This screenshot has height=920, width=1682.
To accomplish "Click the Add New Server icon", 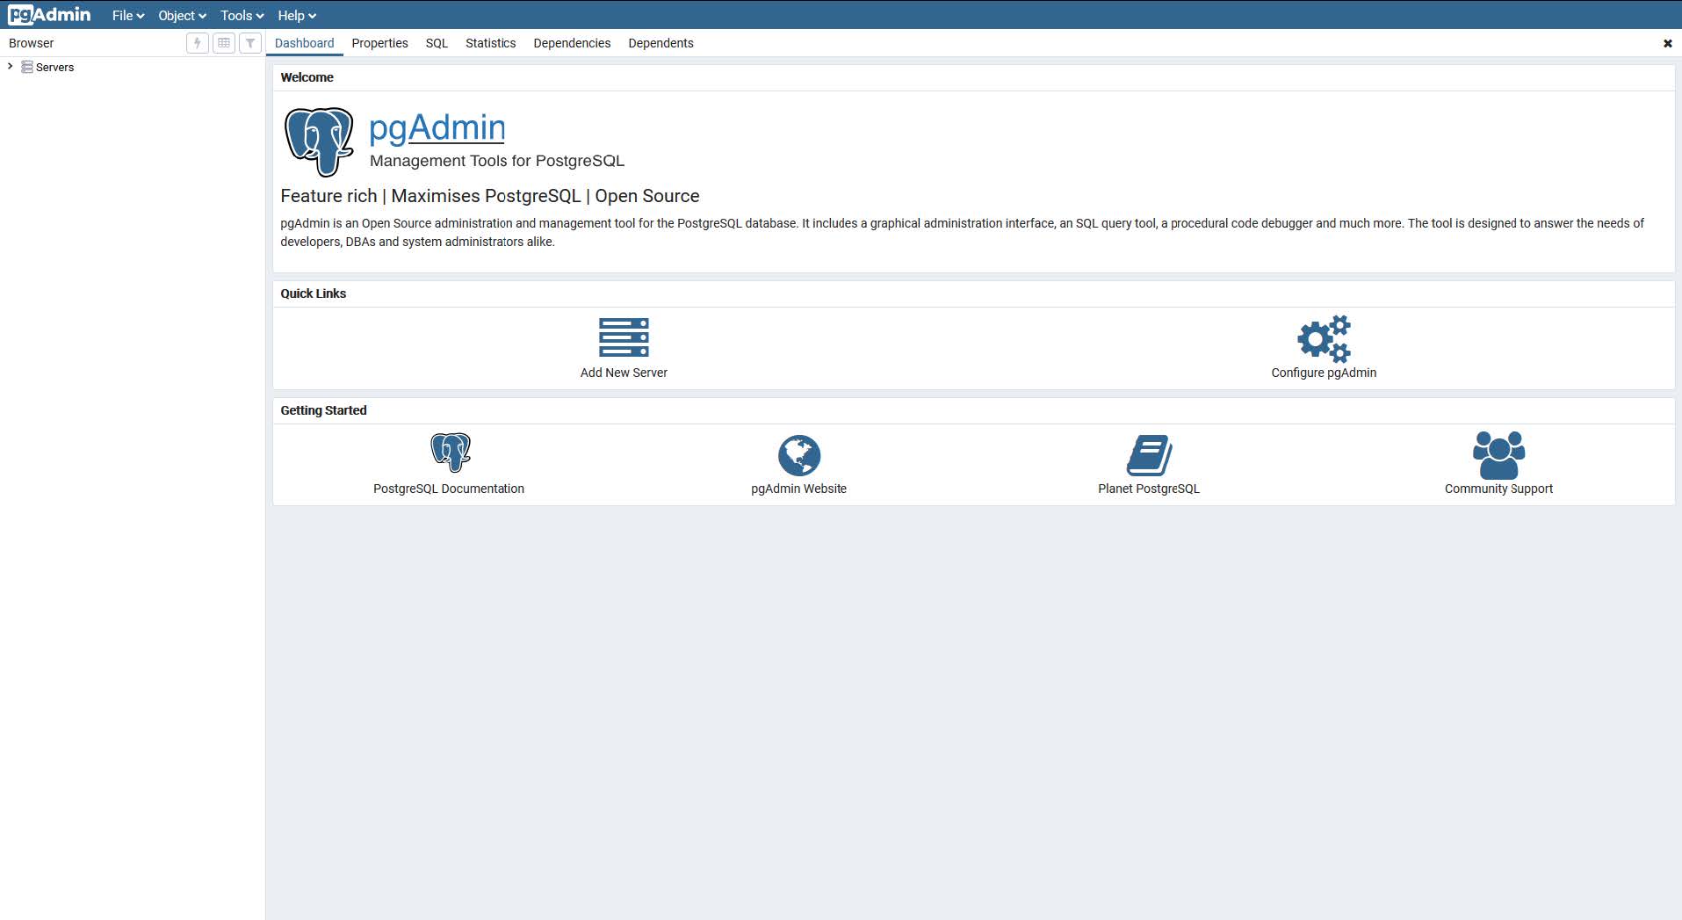I will click(624, 338).
